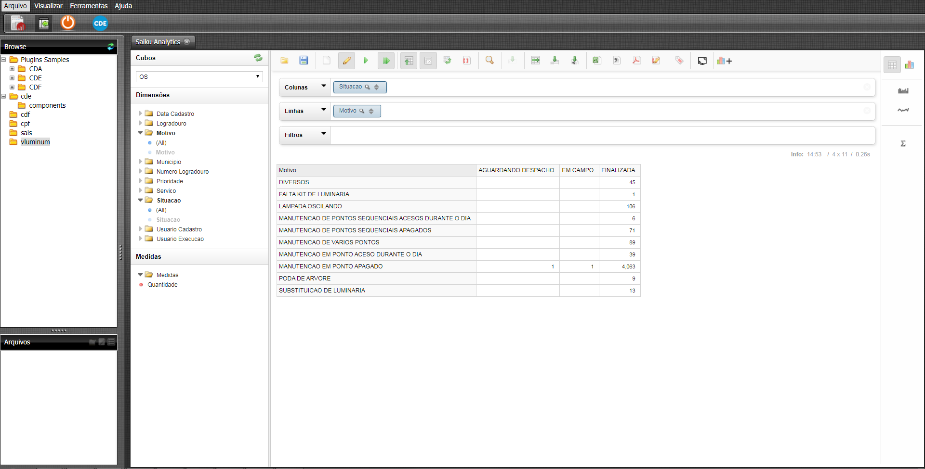Close the Saiku Analytics tab
The height and width of the screenshot is (469, 925).
[187, 42]
